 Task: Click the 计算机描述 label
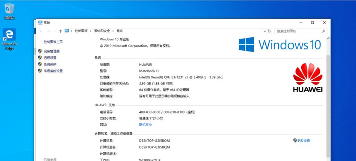[x=108, y=154]
